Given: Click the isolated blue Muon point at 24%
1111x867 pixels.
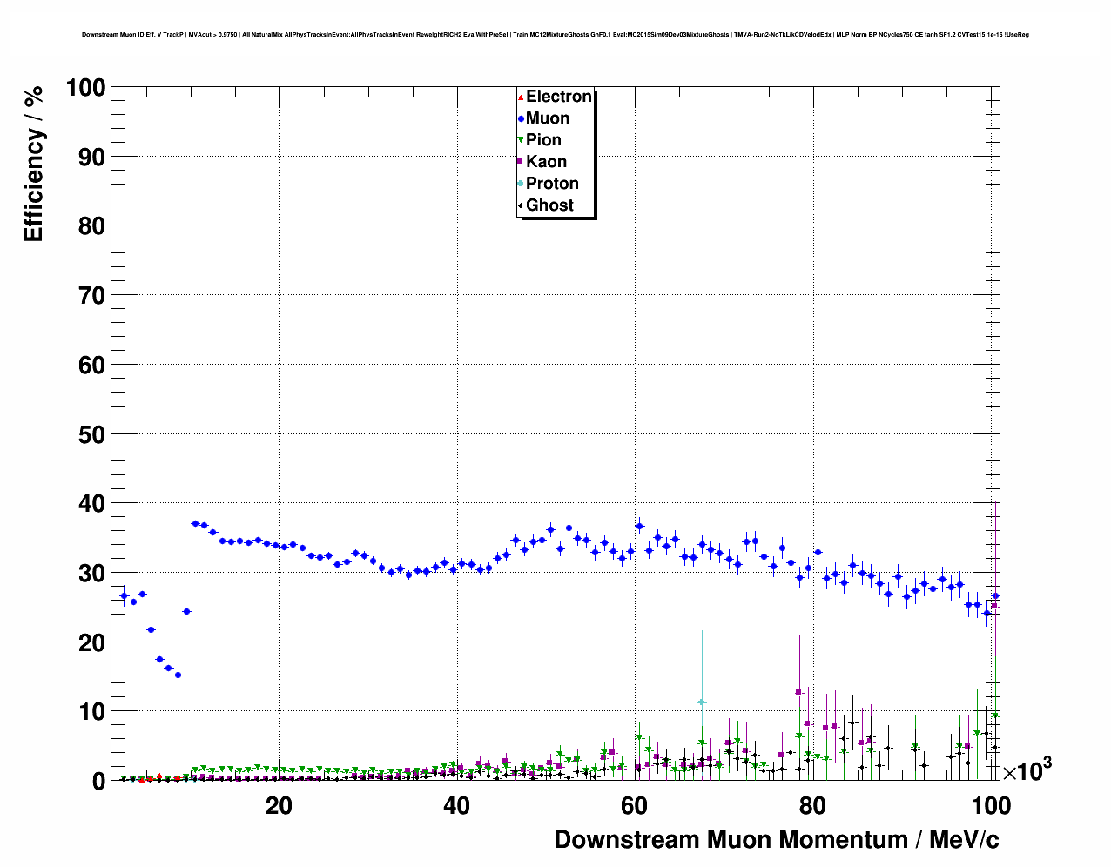Looking at the screenshot, I should pyautogui.click(x=186, y=612).
